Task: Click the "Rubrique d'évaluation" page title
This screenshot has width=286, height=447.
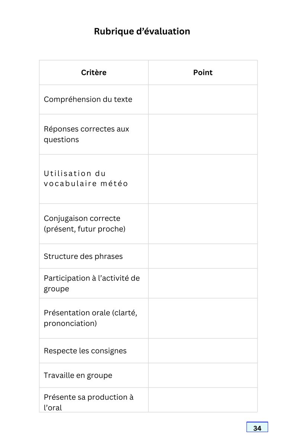Action: point(142,31)
